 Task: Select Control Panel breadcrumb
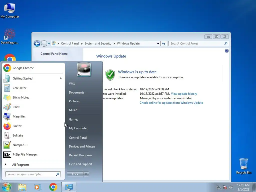coord(70,43)
